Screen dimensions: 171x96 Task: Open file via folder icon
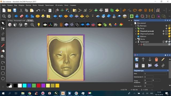9,10
